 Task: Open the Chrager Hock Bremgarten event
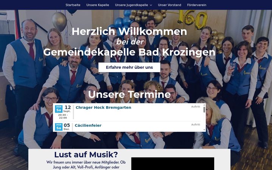[x=104, y=108]
